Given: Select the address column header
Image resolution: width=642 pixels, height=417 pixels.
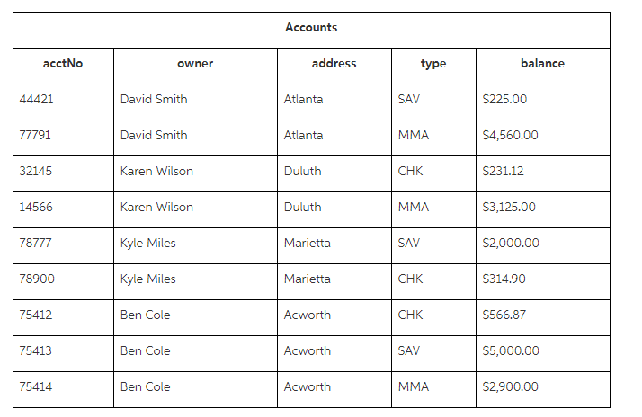Looking at the screenshot, I should (334, 64).
